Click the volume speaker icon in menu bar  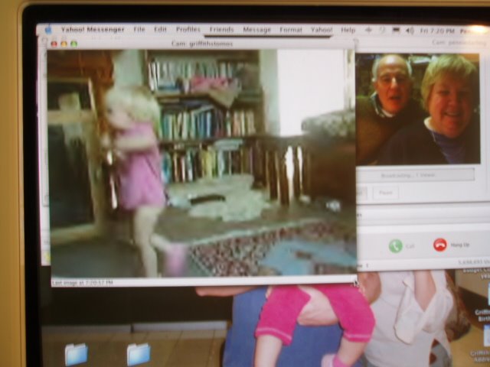[410, 31]
